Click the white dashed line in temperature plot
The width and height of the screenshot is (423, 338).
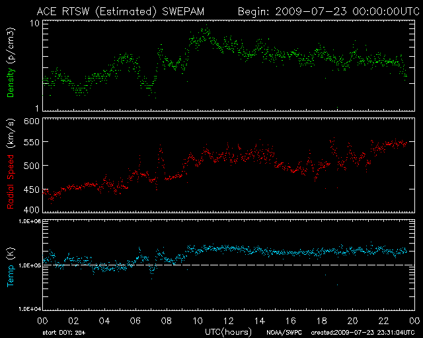click(229, 265)
